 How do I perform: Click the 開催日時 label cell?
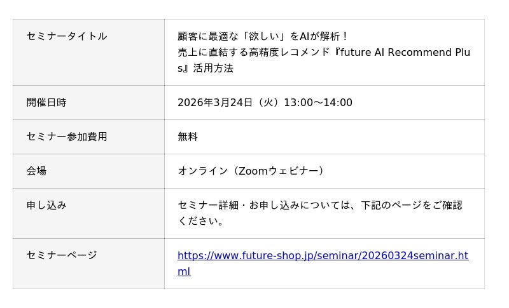pos(46,102)
